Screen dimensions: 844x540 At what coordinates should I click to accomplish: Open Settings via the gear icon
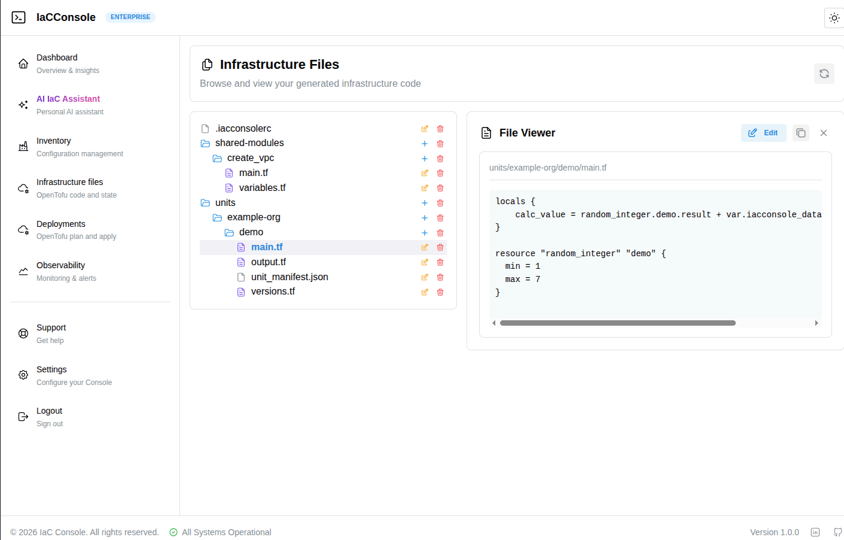[x=23, y=374]
